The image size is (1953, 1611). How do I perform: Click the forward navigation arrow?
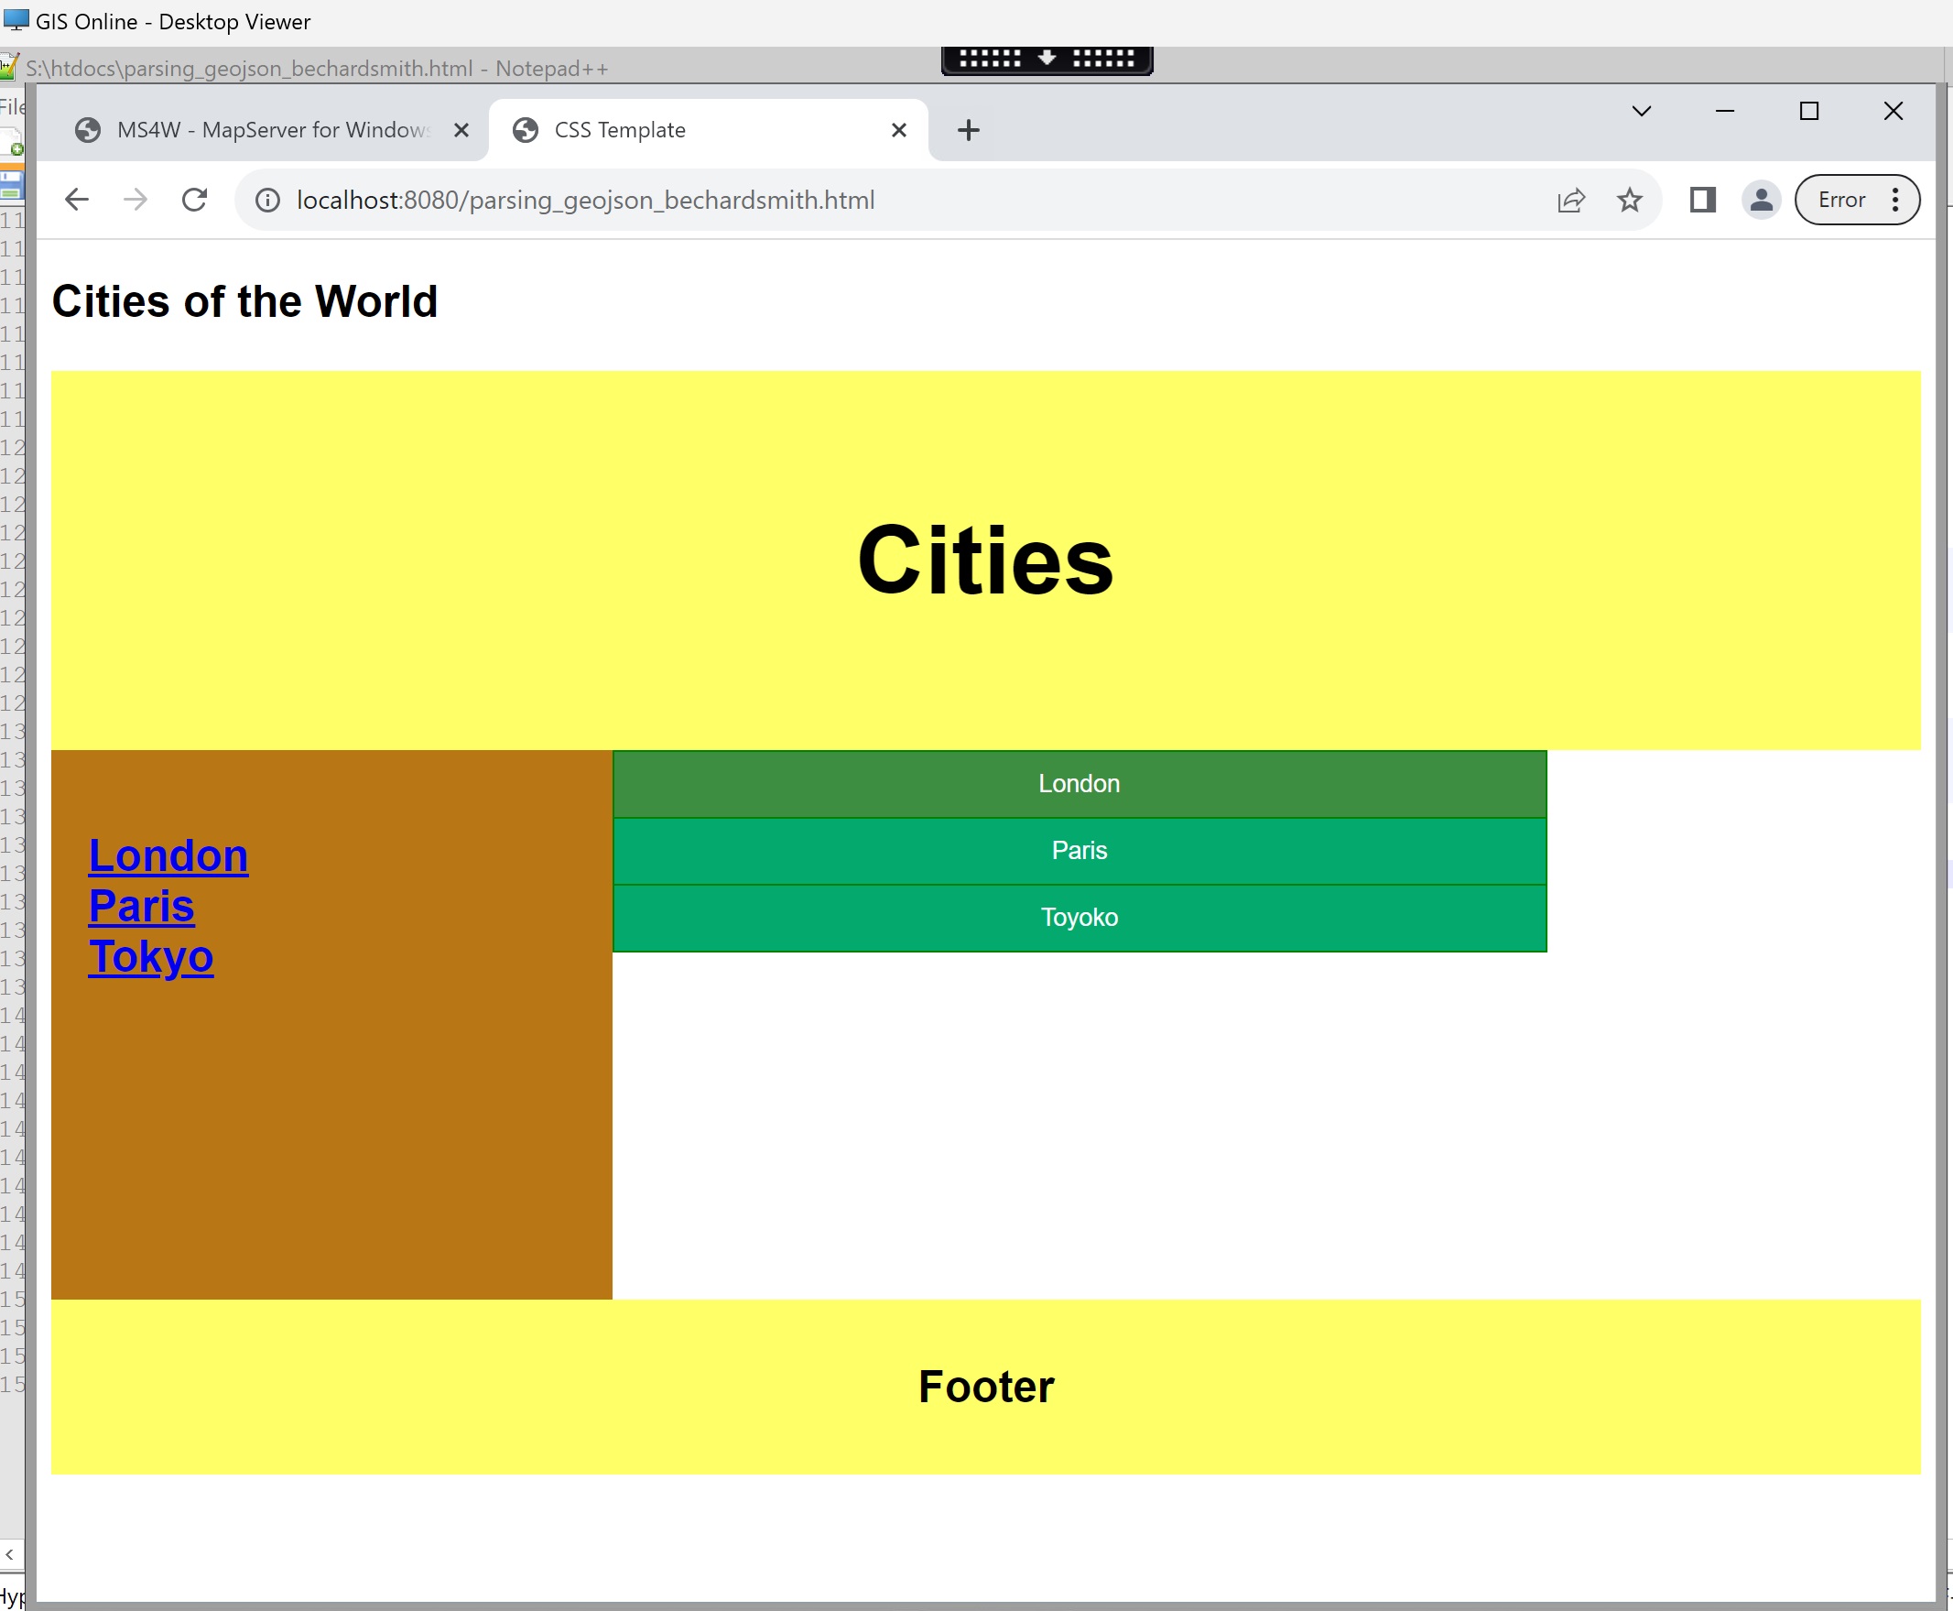pos(136,200)
